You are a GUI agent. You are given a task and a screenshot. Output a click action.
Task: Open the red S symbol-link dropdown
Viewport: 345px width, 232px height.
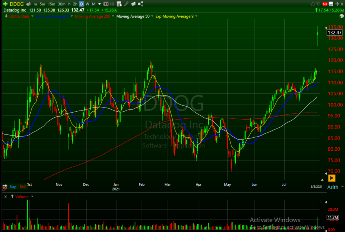pyautogui.click(x=325, y=4)
